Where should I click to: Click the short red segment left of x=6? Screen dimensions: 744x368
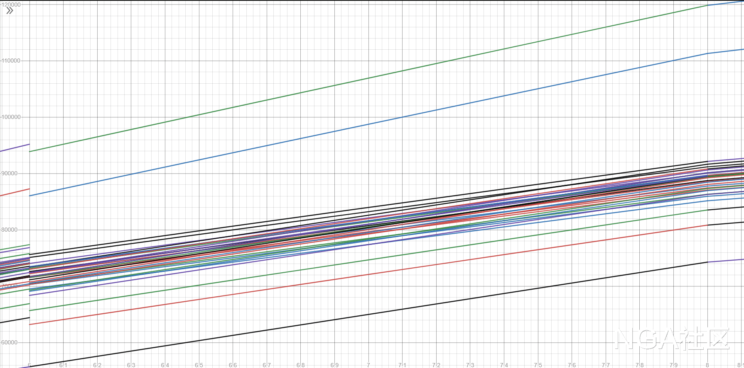point(15,192)
